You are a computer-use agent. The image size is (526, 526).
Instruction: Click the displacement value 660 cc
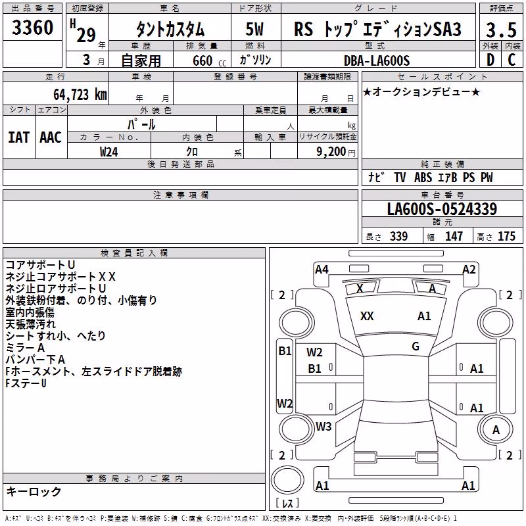[x=209, y=60]
